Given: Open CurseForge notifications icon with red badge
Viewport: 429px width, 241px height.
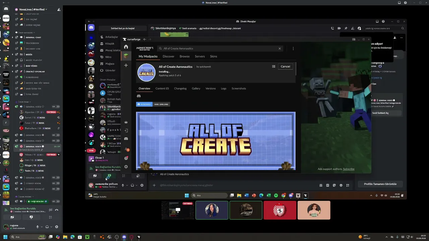Looking at the screenshot, I should [126, 149].
